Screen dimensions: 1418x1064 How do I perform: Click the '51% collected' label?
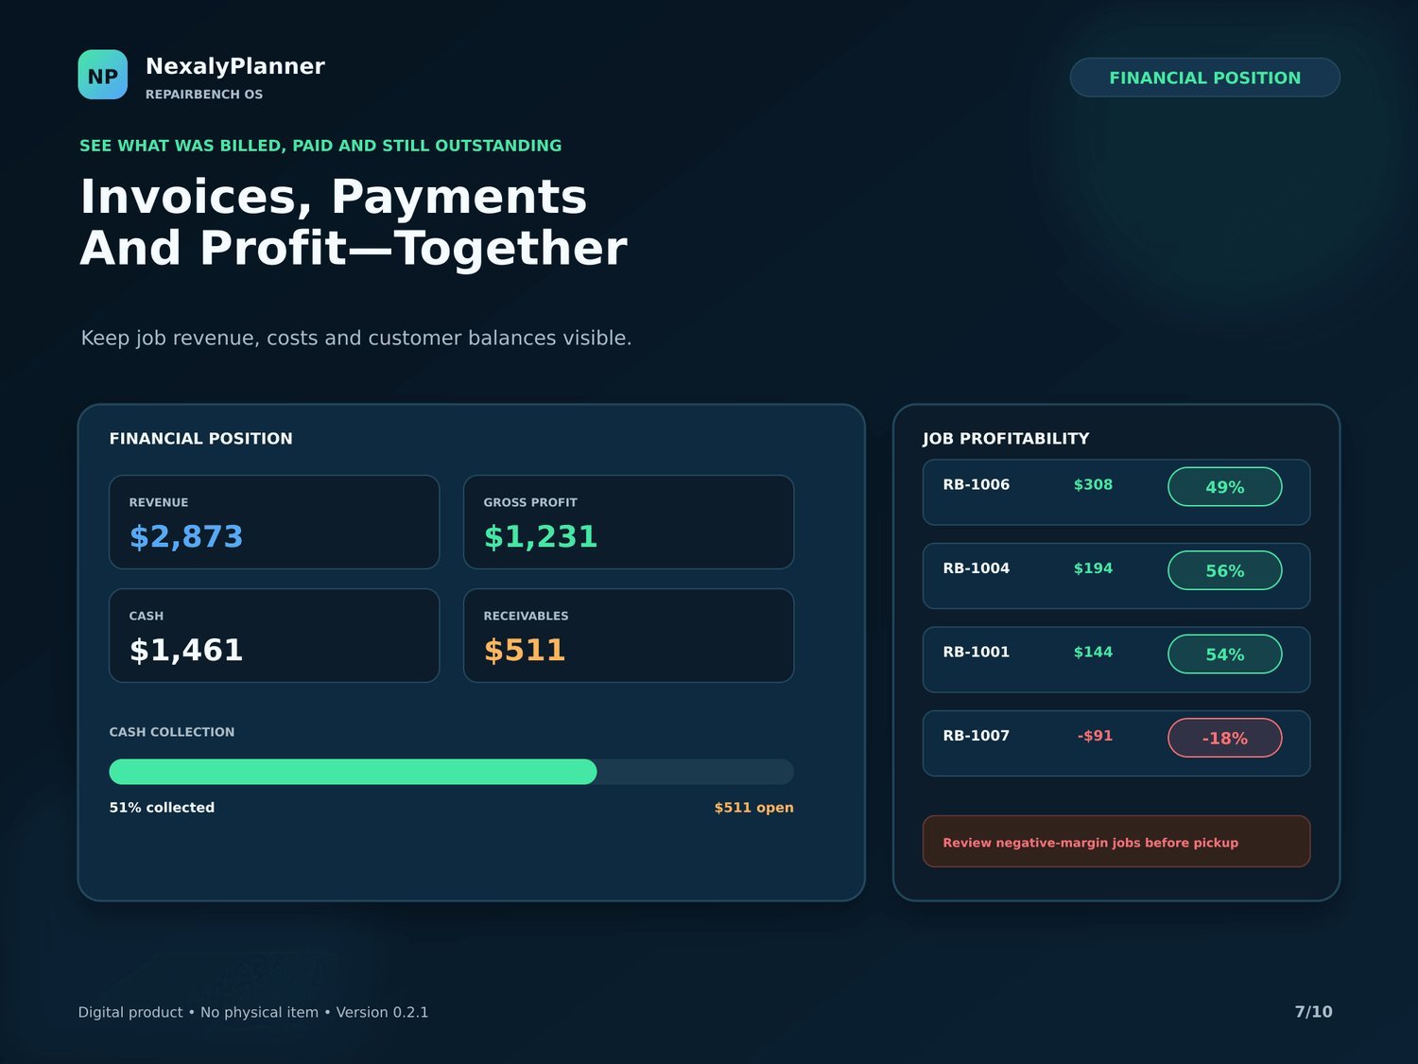point(162,808)
